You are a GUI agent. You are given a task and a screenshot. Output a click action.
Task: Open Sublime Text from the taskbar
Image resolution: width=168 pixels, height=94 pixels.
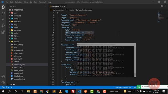pyautogui.click(x=54, y=91)
